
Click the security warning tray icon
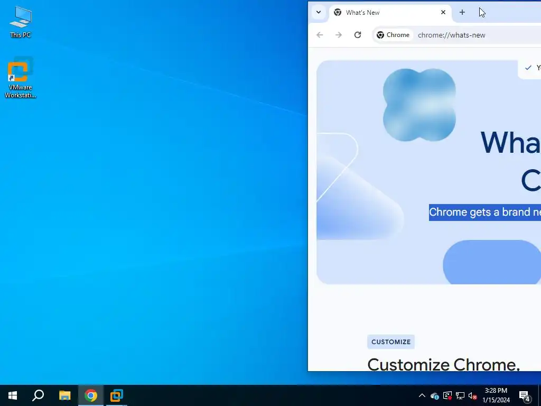point(447,395)
